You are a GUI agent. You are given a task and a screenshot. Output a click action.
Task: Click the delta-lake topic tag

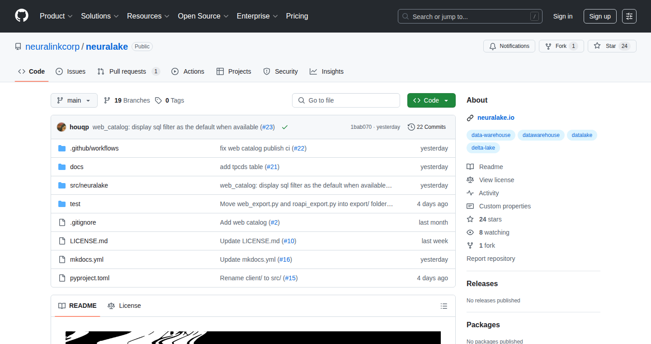coord(483,148)
